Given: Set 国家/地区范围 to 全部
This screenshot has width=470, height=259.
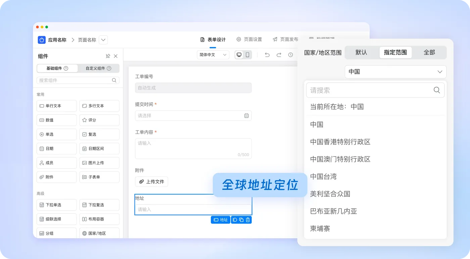Looking at the screenshot, I should tap(429, 52).
